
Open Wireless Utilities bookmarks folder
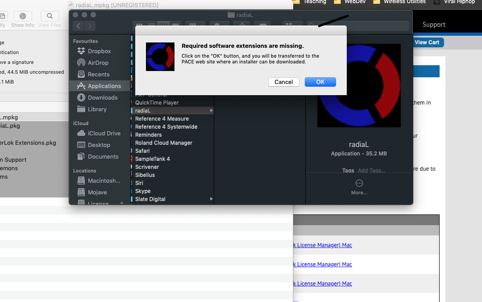[x=399, y=2]
